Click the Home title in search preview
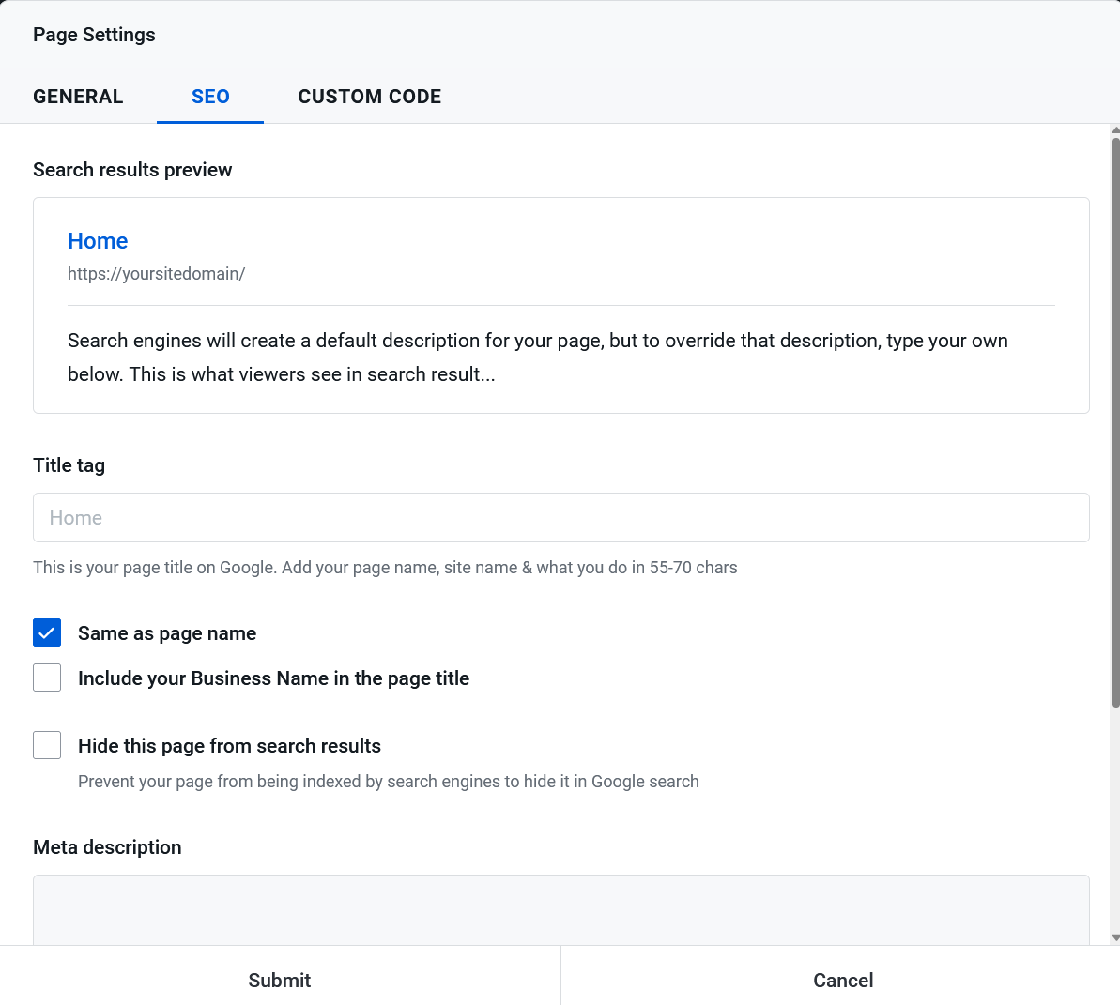 pos(98,241)
